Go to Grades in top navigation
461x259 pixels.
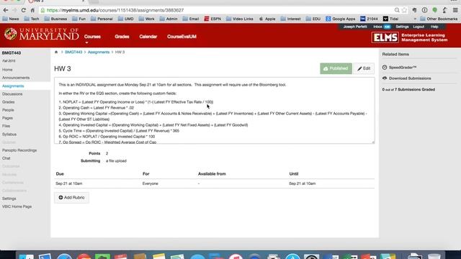pyautogui.click(x=122, y=37)
